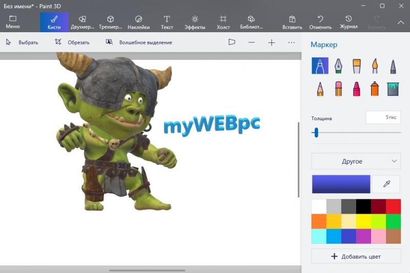Pick the light gray swatch
410x273 pixels.
point(334,207)
